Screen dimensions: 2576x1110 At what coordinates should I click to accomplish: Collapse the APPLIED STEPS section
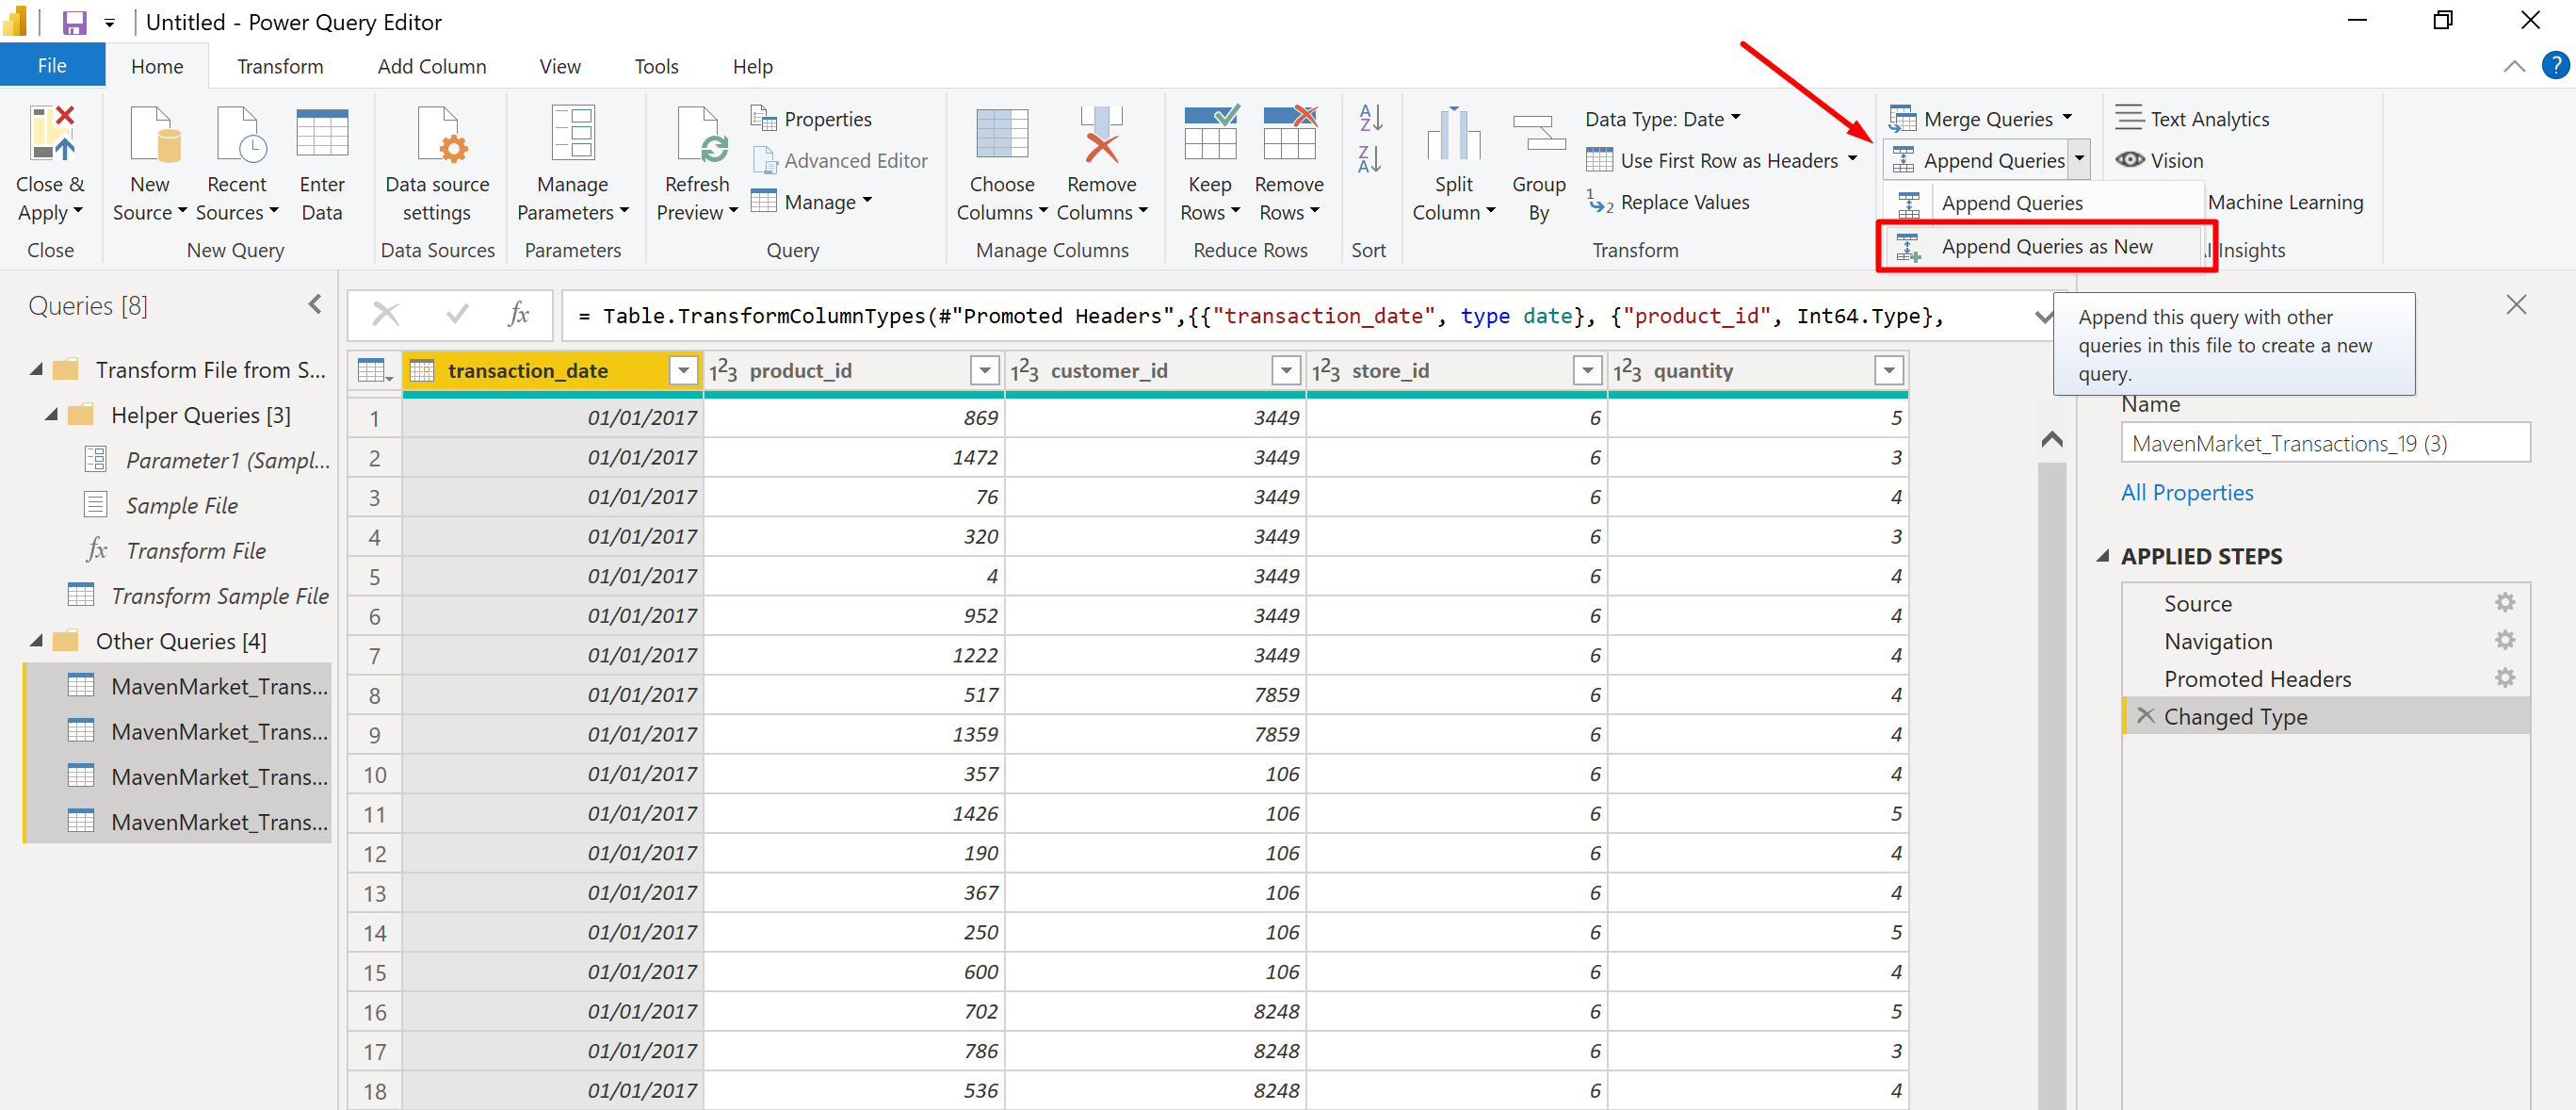[x=2102, y=556]
